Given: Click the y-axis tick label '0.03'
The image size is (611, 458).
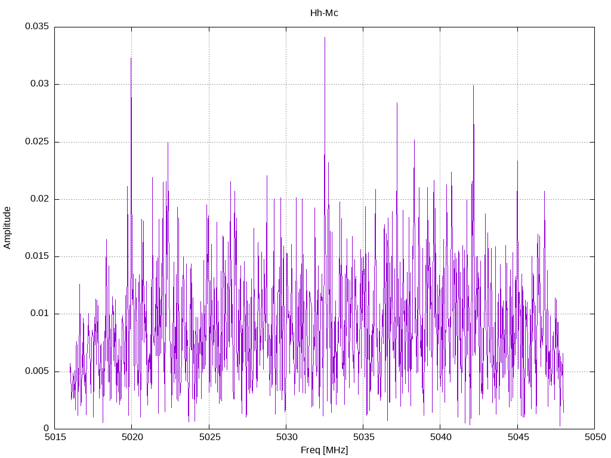Looking at the screenshot, I should [x=39, y=83].
